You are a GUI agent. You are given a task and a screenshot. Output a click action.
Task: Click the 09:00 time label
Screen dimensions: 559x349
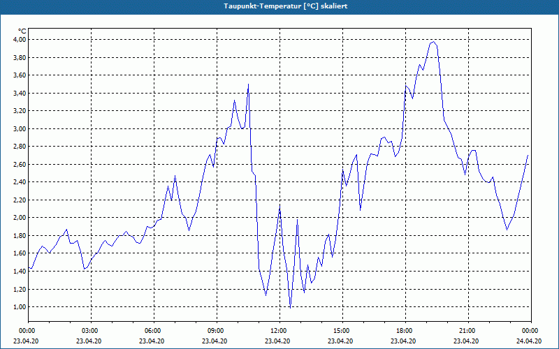(217, 331)
